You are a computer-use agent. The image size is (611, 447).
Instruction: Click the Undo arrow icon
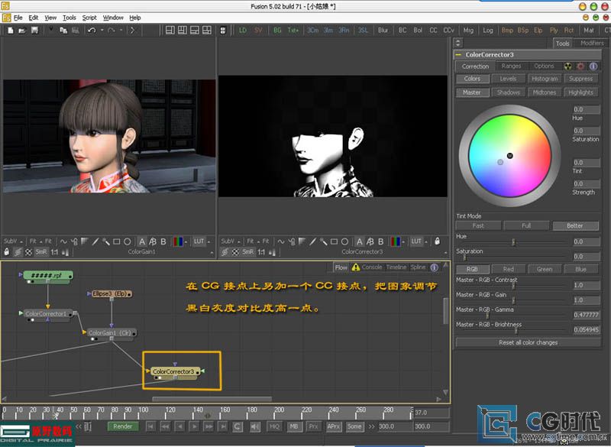click(x=92, y=31)
